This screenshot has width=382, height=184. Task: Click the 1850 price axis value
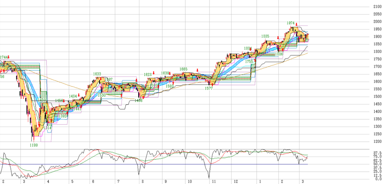click(378, 44)
